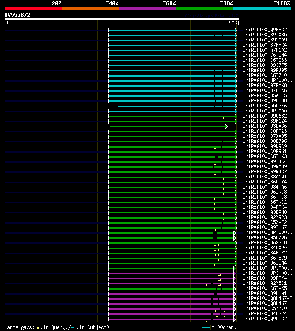295x331 pixels.
Task: Select the UniRef100_C5YZ70 label
Action: pyautogui.click(x=265, y=308)
